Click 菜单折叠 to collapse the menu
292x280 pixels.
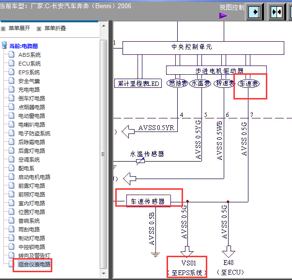[55, 28]
